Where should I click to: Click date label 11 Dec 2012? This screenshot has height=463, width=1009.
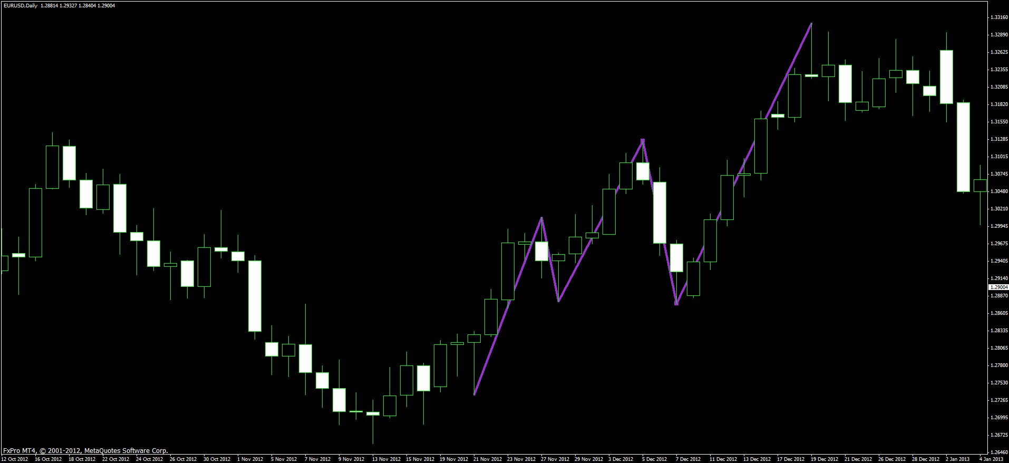723,459
